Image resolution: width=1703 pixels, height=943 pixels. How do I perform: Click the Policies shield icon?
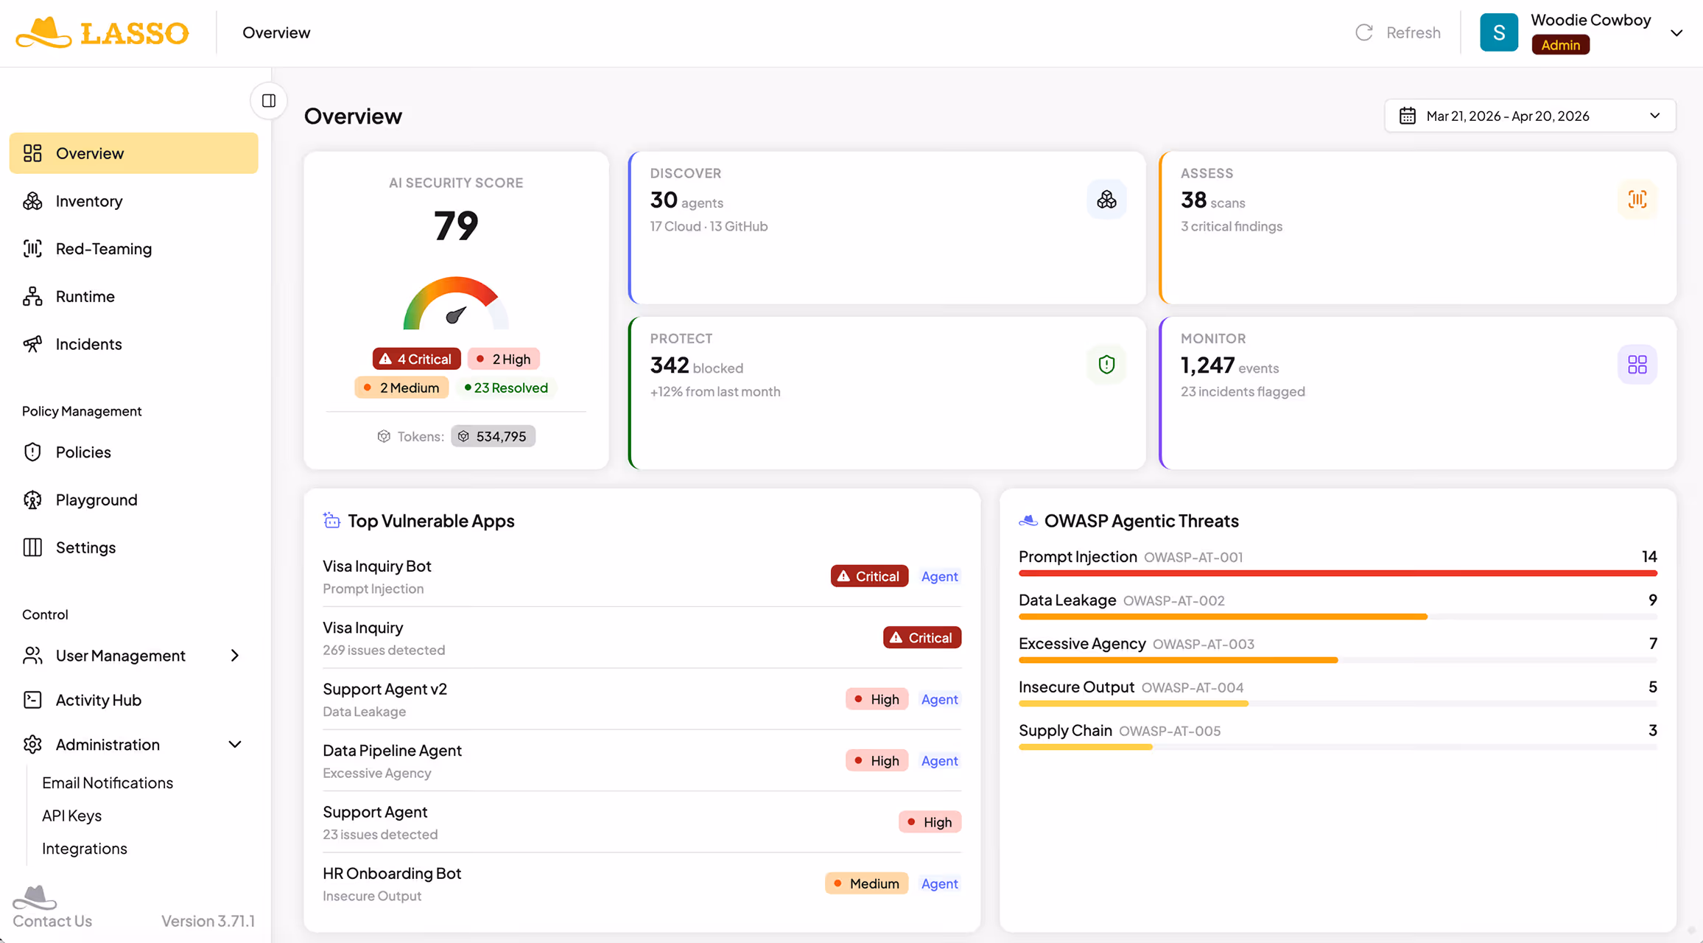(x=32, y=452)
